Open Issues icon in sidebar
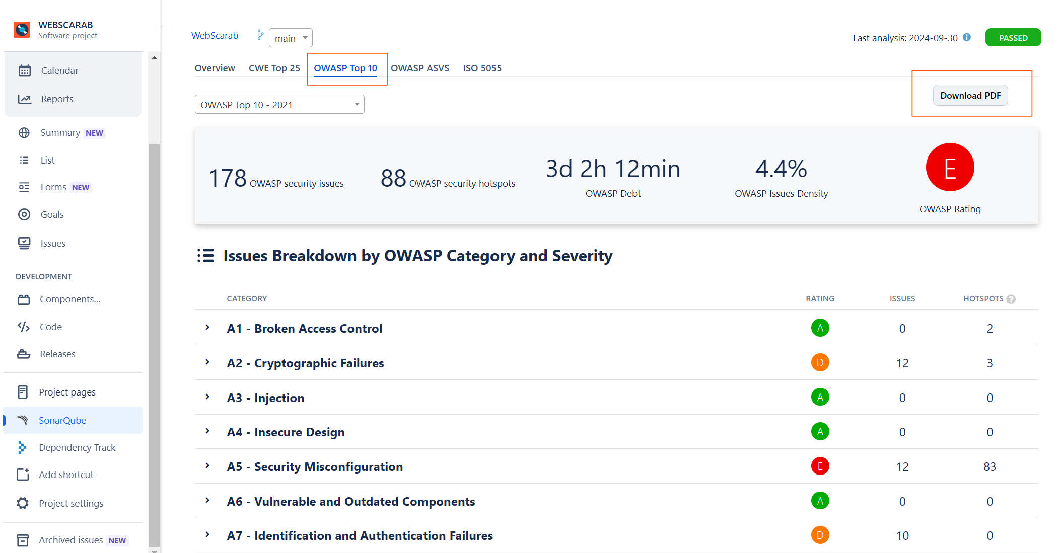Image resolution: width=1060 pixels, height=553 pixels. pos(24,243)
